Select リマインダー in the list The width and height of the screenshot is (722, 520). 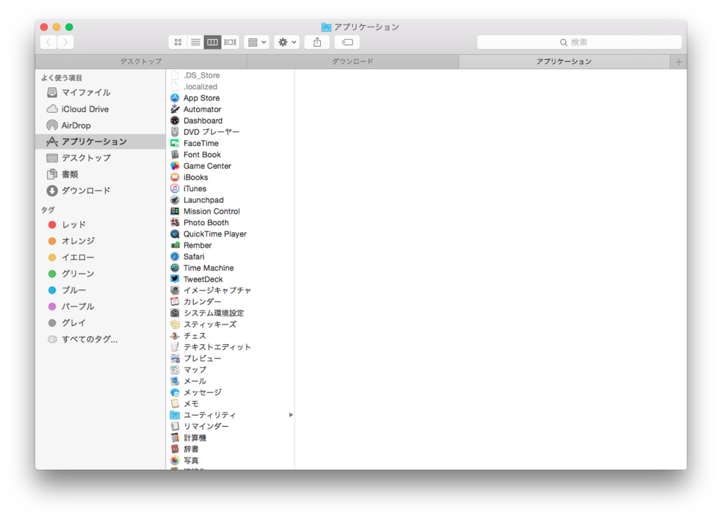point(231,426)
